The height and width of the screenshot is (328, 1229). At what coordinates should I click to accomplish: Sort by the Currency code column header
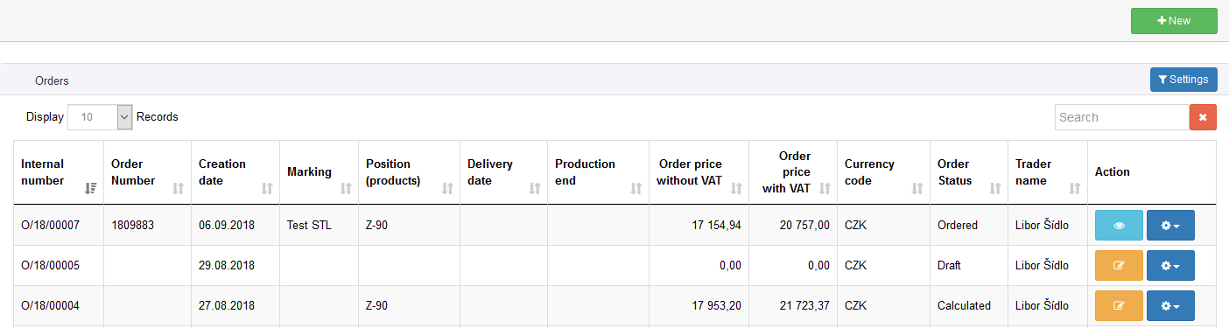coord(883,172)
